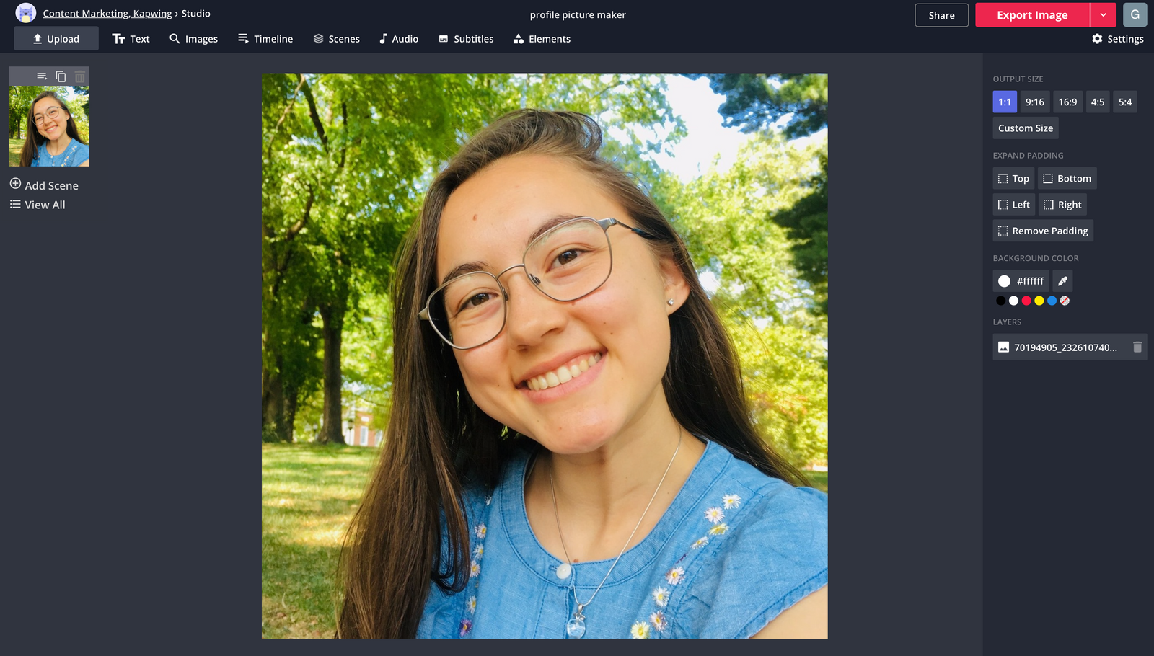
Task: Switch output size to 16:9
Action: [1067, 102]
